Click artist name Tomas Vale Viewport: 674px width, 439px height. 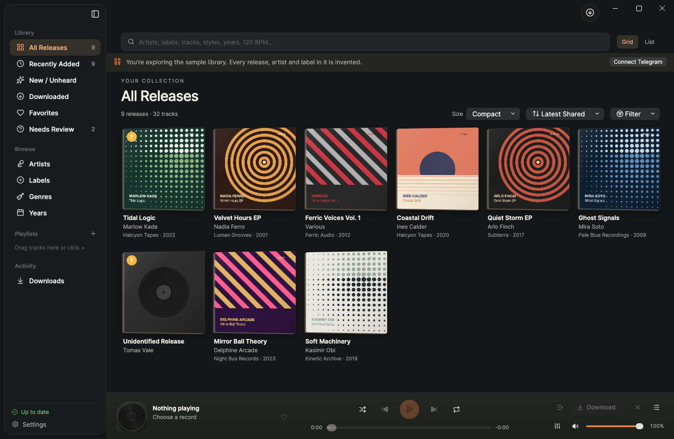click(138, 350)
